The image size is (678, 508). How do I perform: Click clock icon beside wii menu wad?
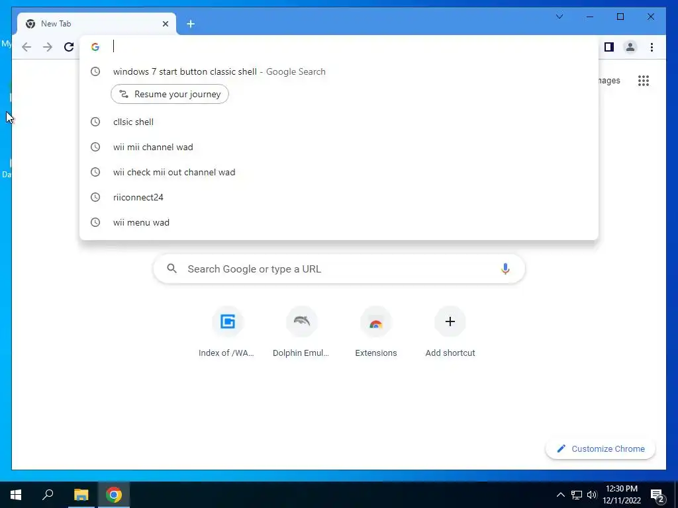95,222
